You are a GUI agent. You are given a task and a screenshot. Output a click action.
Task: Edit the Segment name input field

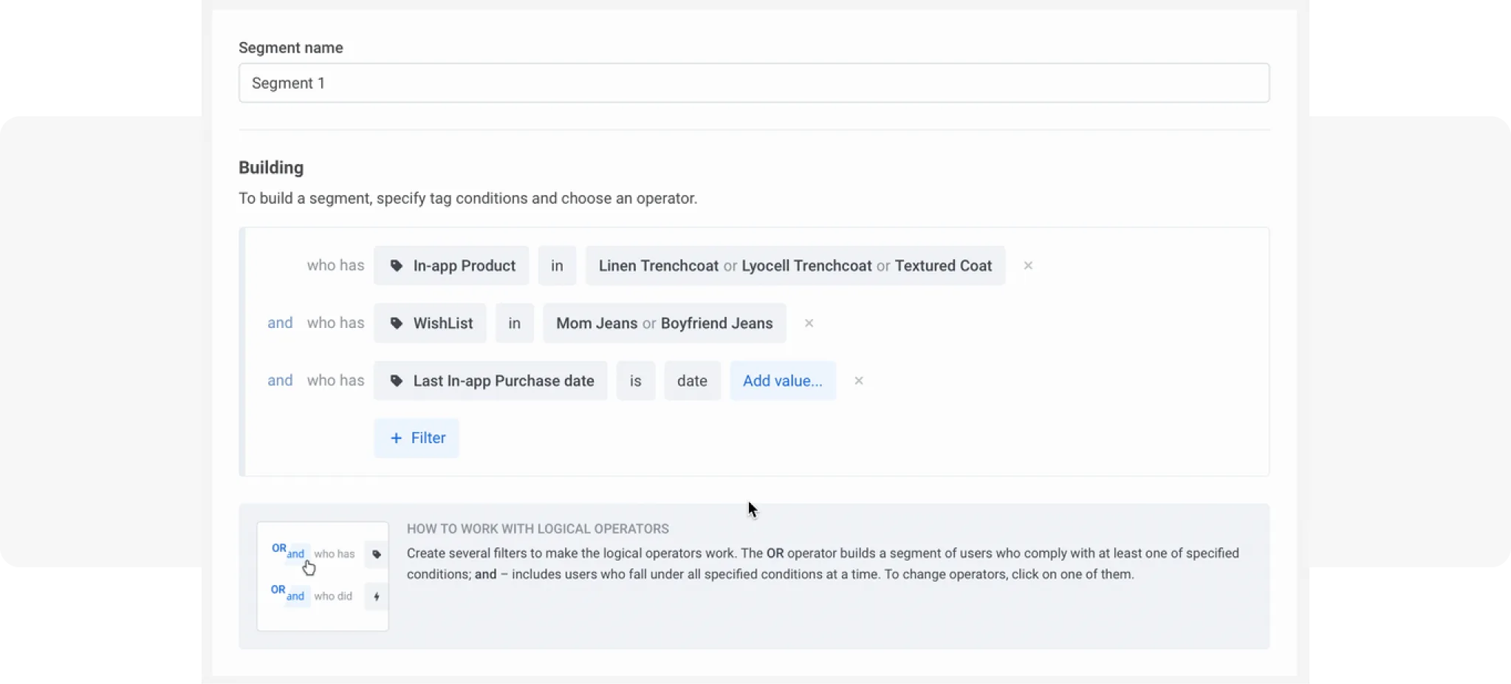point(753,83)
